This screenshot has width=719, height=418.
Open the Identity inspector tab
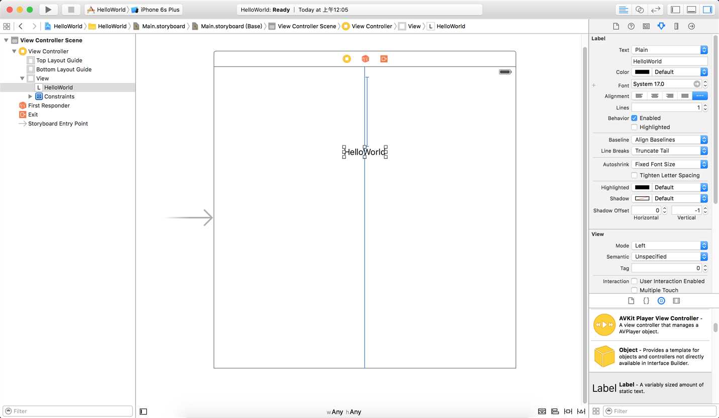coord(646,26)
